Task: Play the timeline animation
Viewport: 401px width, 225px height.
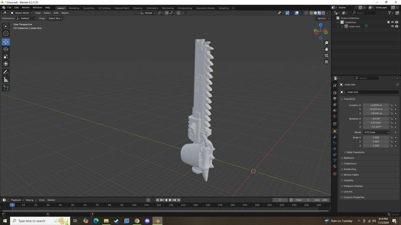Action: coord(170,200)
